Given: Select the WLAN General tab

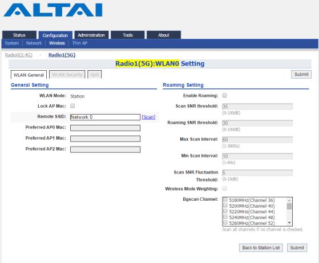Looking at the screenshot, I should (29, 75).
